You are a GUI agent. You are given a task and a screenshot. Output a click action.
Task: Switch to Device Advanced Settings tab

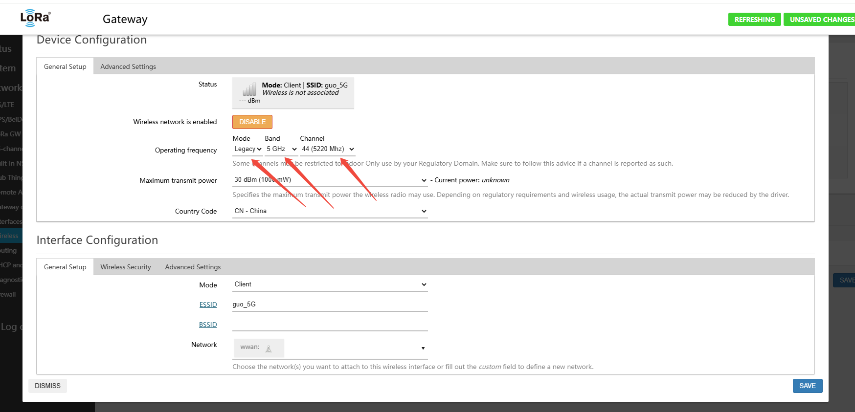pos(128,66)
